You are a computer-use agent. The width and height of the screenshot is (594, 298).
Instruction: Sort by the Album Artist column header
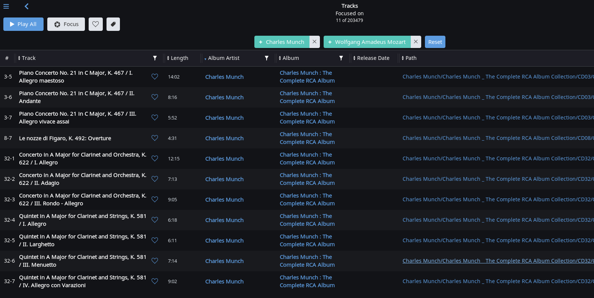[222, 58]
